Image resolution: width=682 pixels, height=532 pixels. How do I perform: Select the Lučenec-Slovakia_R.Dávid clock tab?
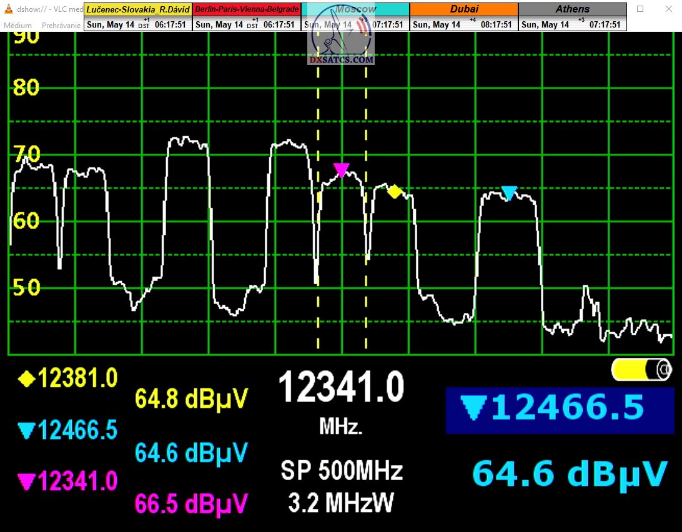(x=137, y=9)
